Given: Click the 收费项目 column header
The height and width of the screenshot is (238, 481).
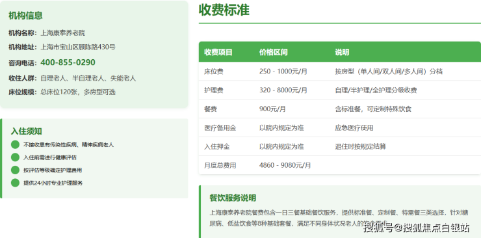Looking at the screenshot, I should (x=218, y=52).
